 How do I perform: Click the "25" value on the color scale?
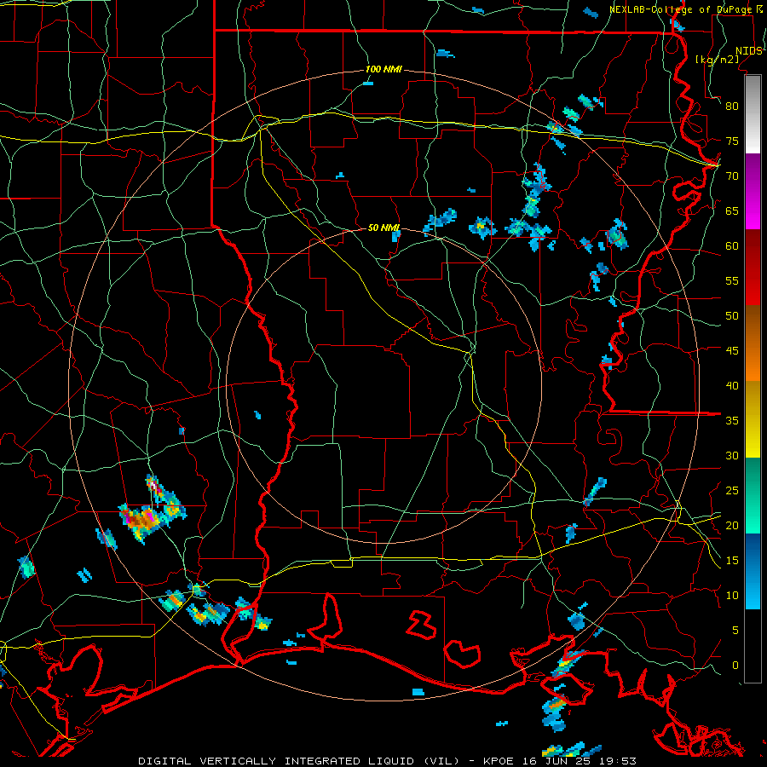click(732, 491)
